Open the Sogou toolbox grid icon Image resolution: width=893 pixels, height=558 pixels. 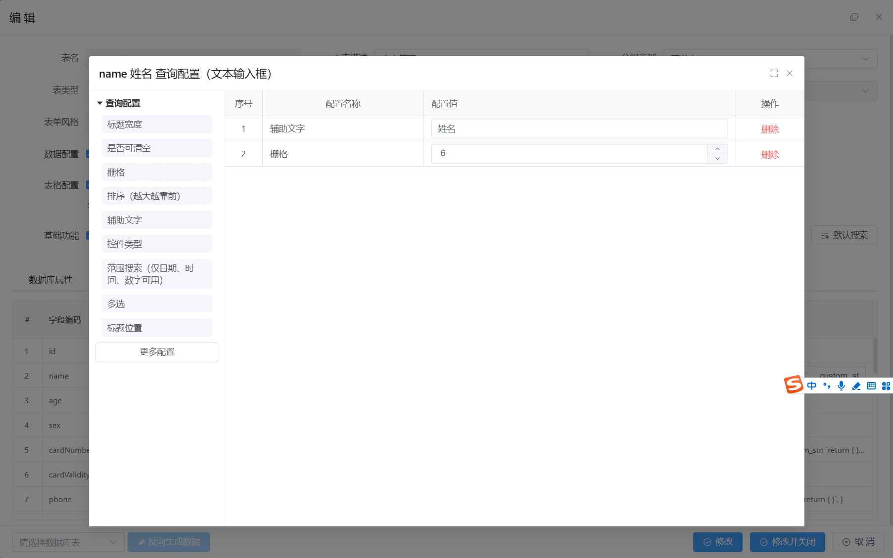886,386
